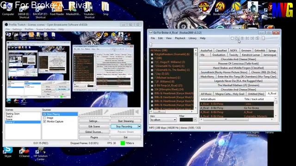
Task: Click the green bitrate status indicator in OBS
Action: pyautogui.click(x=123, y=143)
